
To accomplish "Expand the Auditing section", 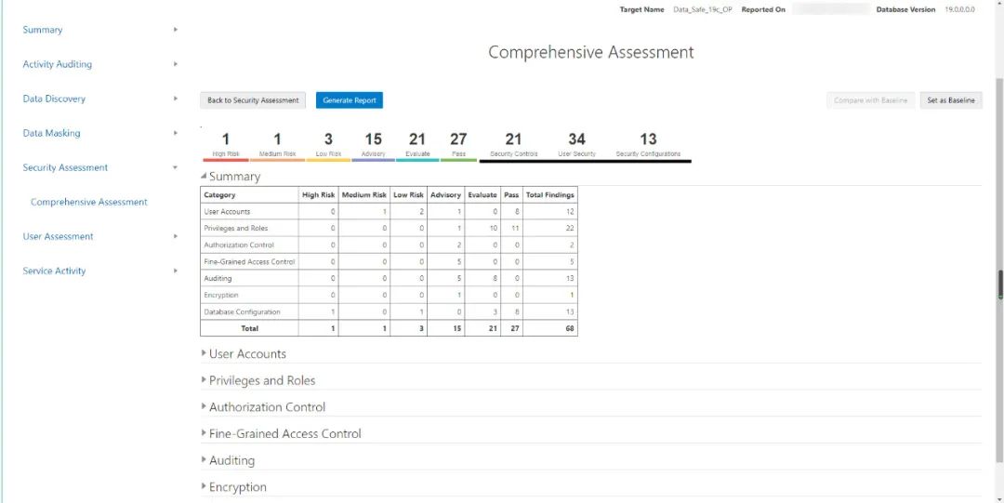I will (205, 460).
